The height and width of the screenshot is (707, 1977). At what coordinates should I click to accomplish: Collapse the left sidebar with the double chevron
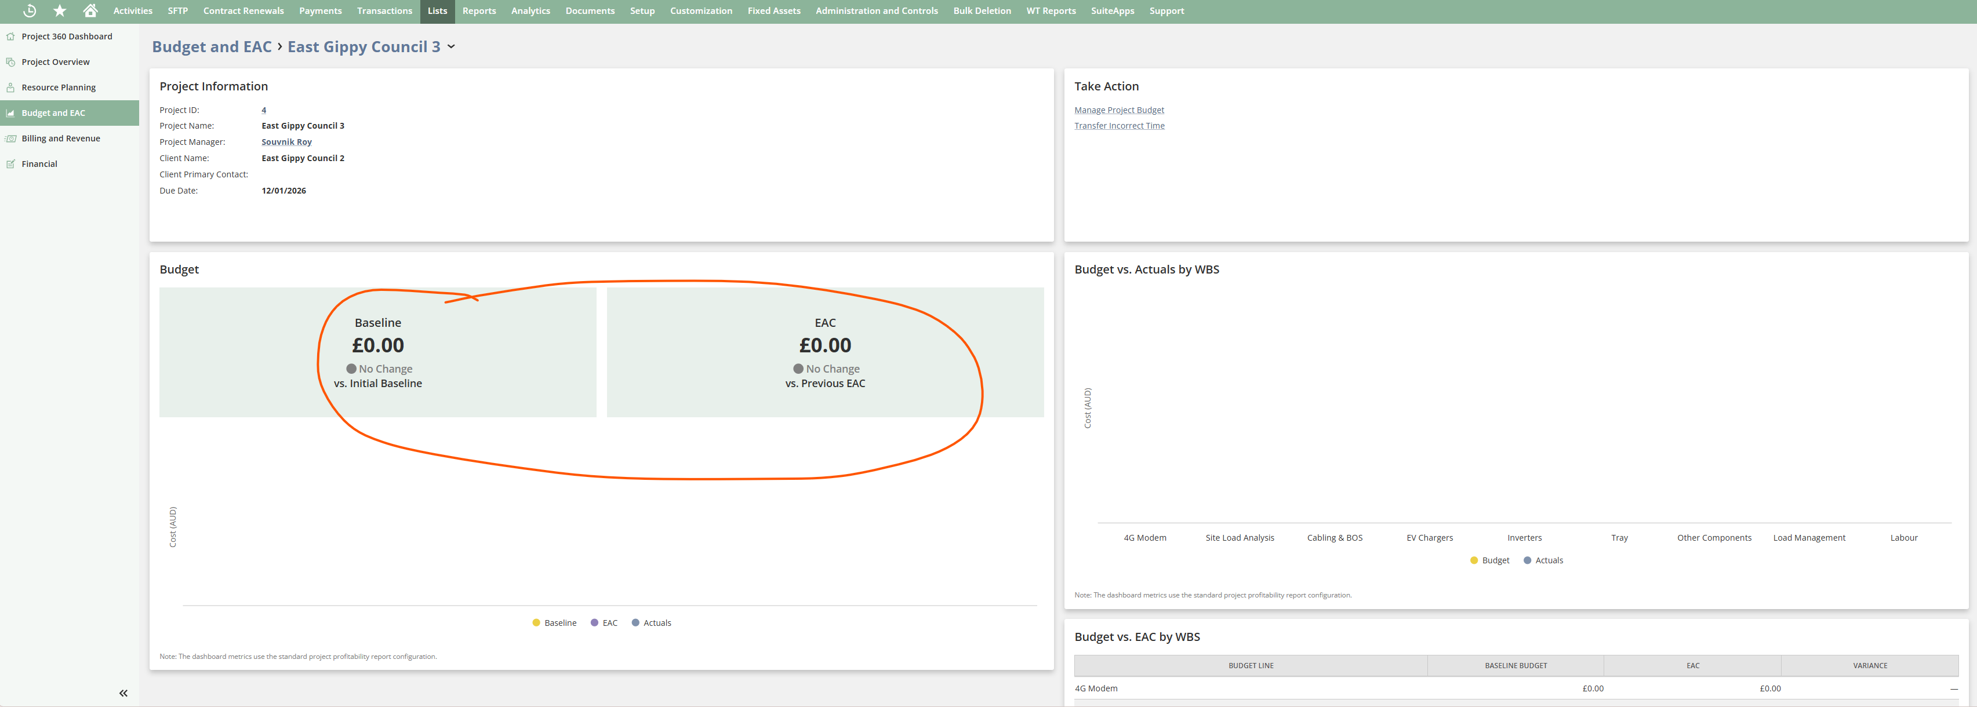click(123, 693)
